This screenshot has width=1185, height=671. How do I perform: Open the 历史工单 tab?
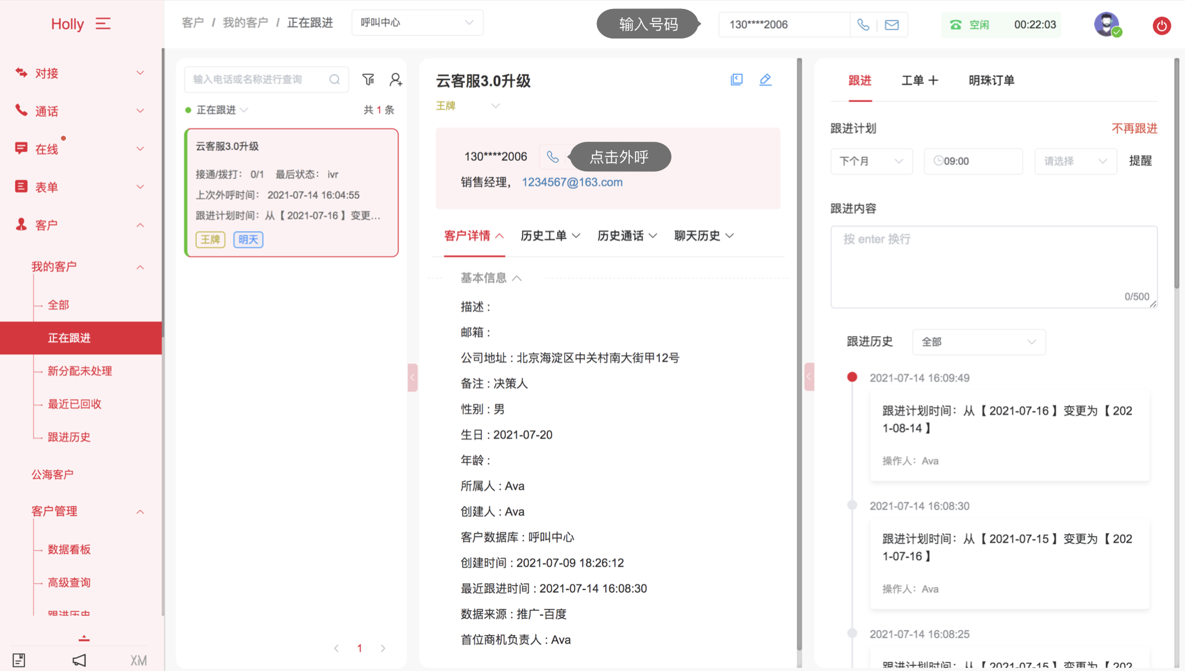click(550, 236)
